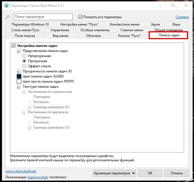The image size is (194, 182).
Task: Select Представление панели задач label
Action: pos(45,51)
